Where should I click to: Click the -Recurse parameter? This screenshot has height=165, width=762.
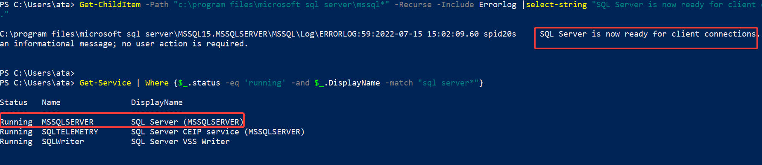pos(413,5)
